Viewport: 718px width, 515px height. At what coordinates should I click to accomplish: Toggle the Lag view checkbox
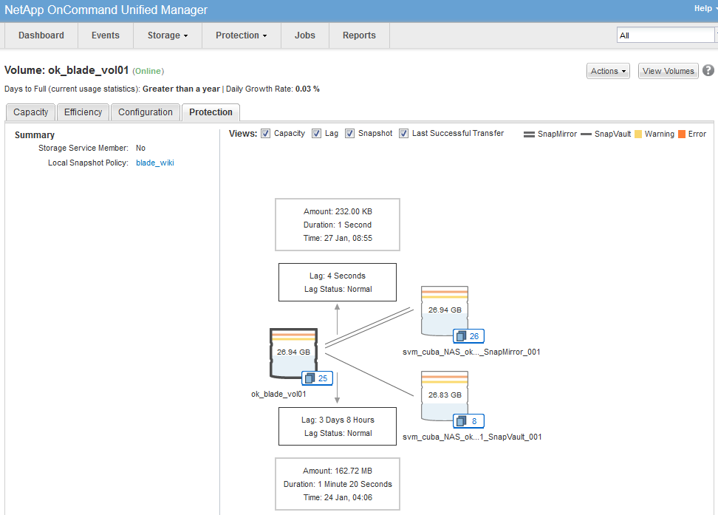point(316,134)
